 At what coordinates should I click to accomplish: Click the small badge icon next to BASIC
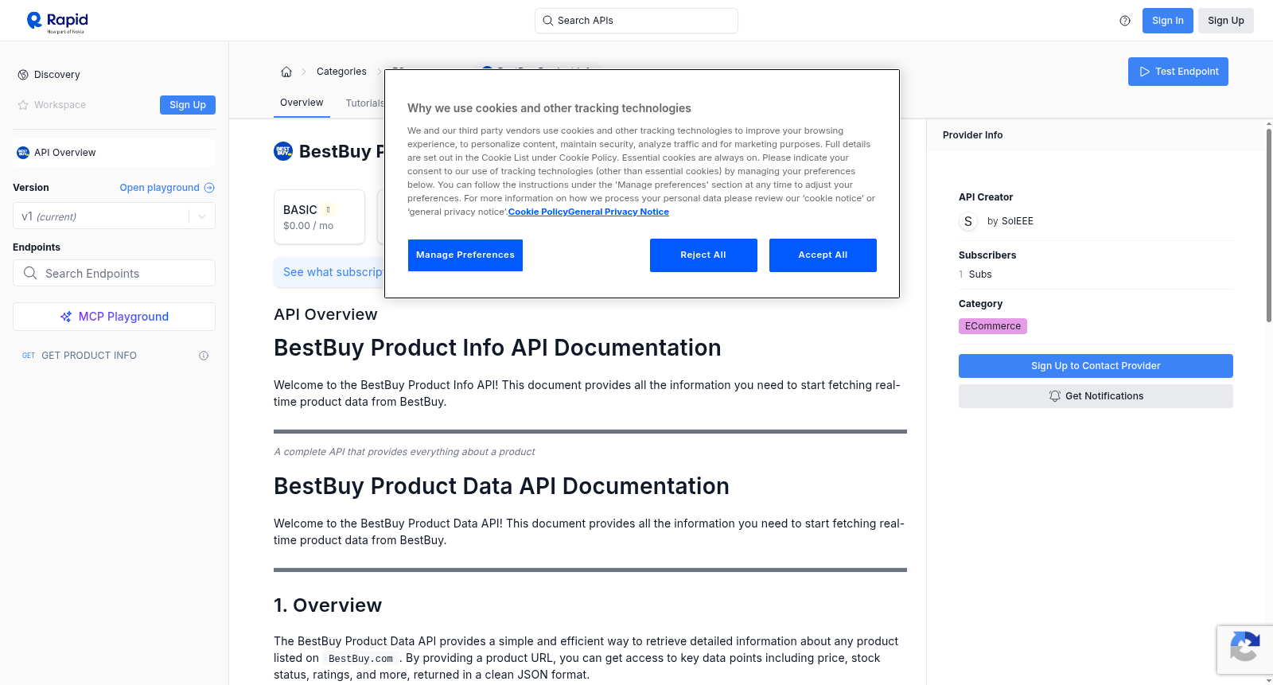pos(328,210)
